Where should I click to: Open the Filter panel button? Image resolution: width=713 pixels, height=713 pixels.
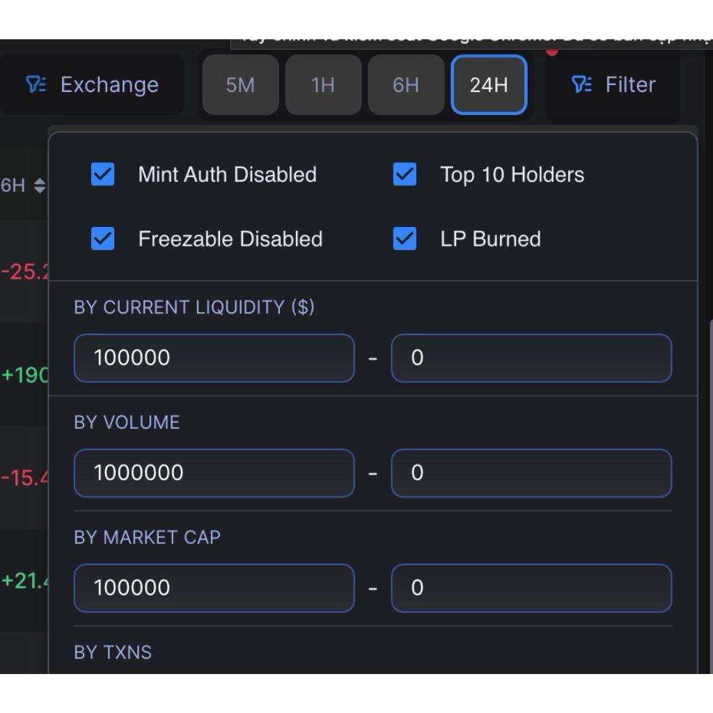click(x=613, y=84)
